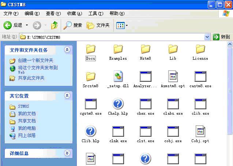Open the 工具(T) menu
Image resolution: width=233 pixels, height=166 pixels.
(96, 14)
